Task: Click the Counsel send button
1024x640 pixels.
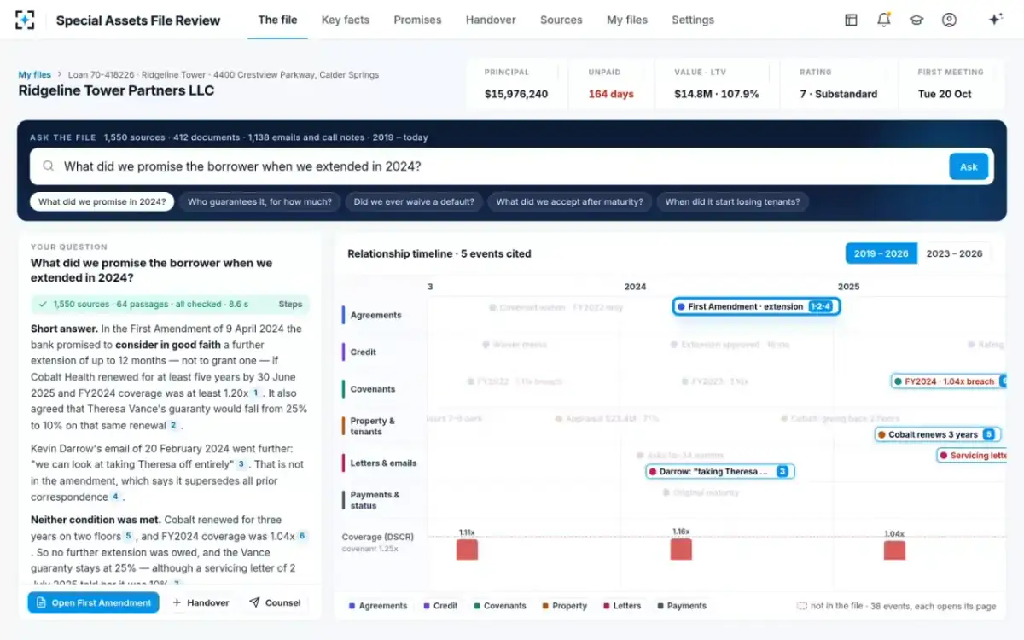Action: pyautogui.click(x=275, y=602)
